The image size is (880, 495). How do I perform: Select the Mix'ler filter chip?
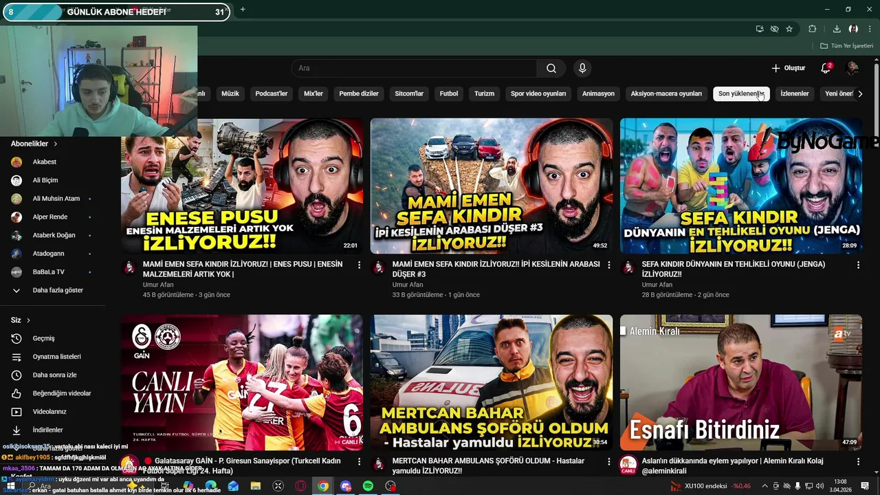(313, 93)
